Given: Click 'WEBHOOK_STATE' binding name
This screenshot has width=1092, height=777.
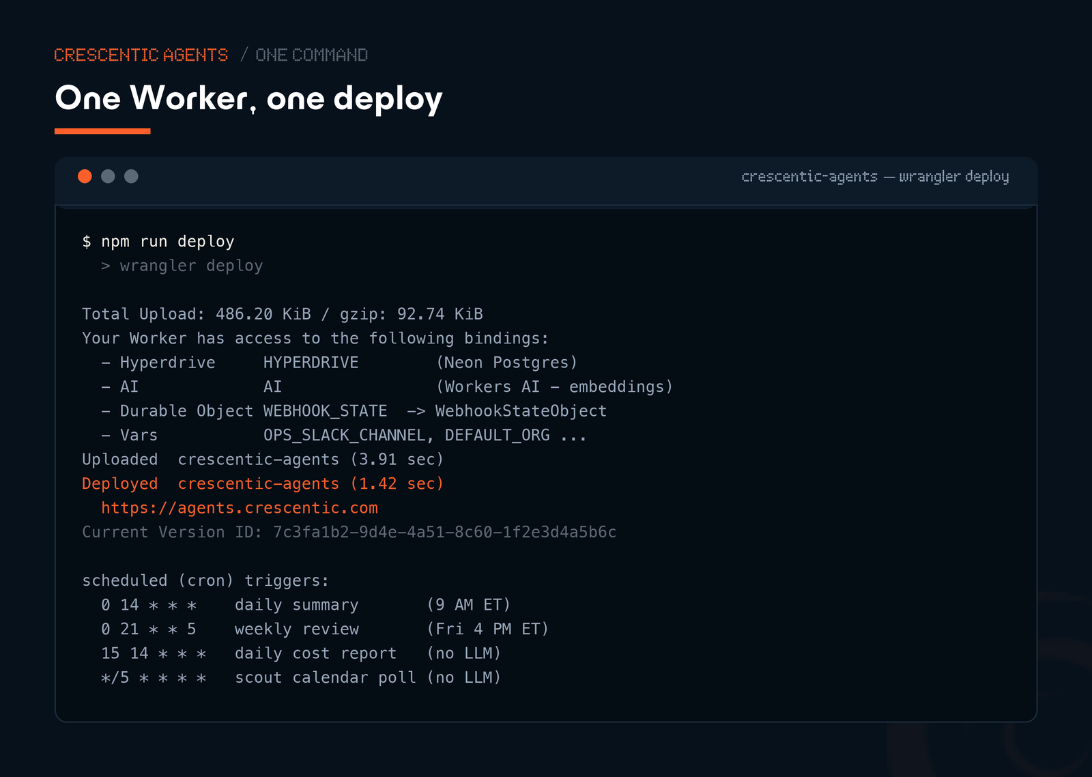Looking at the screenshot, I should (x=326, y=411).
